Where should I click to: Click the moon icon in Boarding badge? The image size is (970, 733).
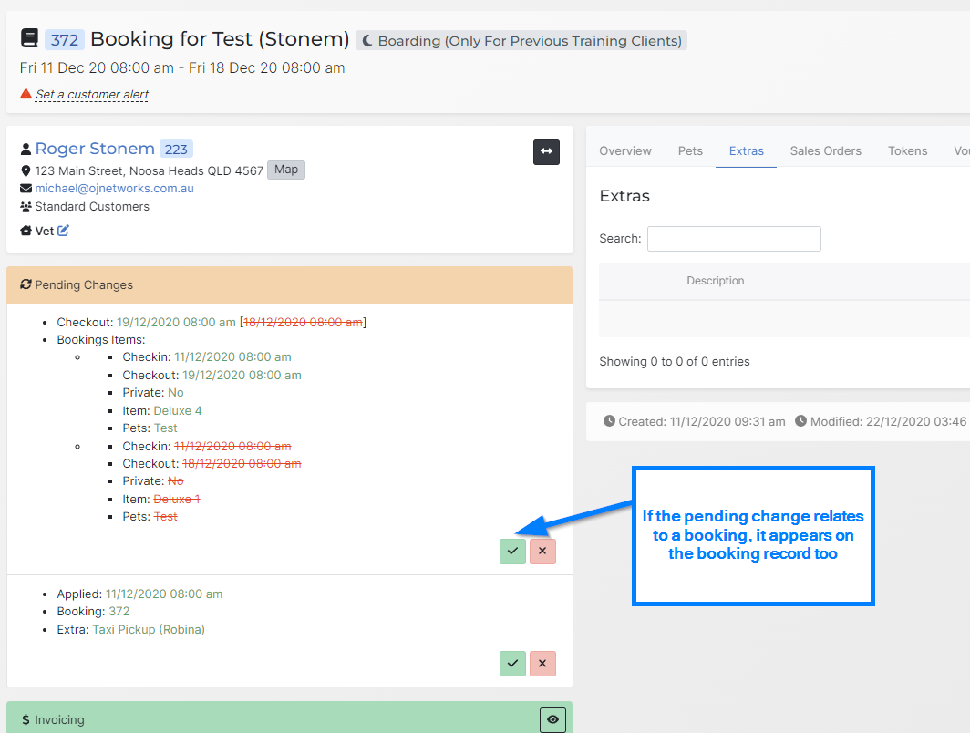pyautogui.click(x=367, y=41)
